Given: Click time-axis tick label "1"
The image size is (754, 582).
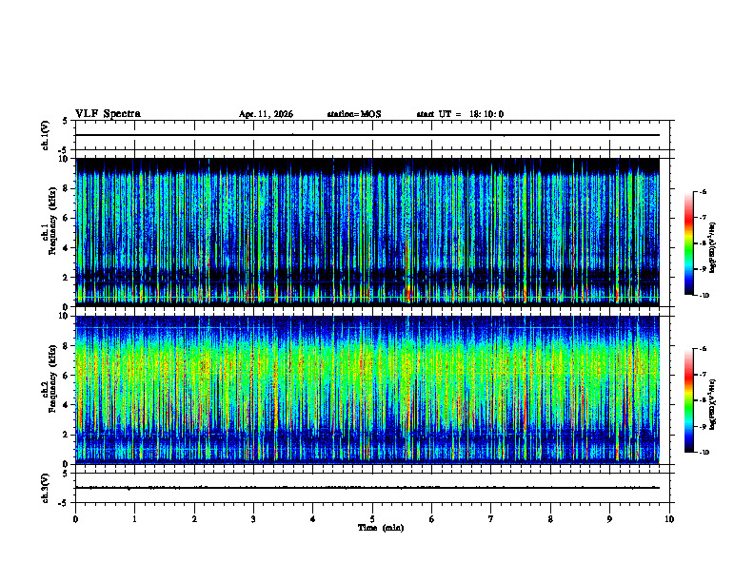Looking at the screenshot, I should click(x=134, y=519).
